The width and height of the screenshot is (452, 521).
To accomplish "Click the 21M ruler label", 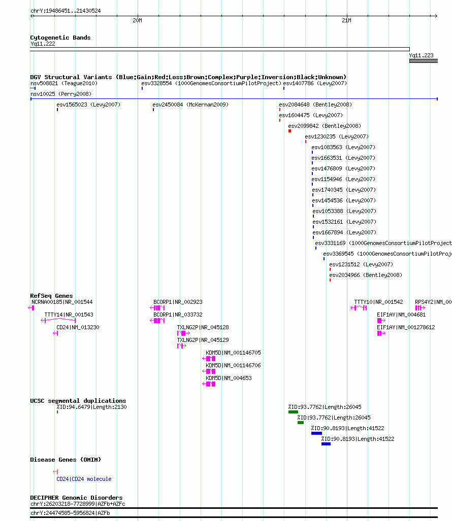I will click(346, 21).
